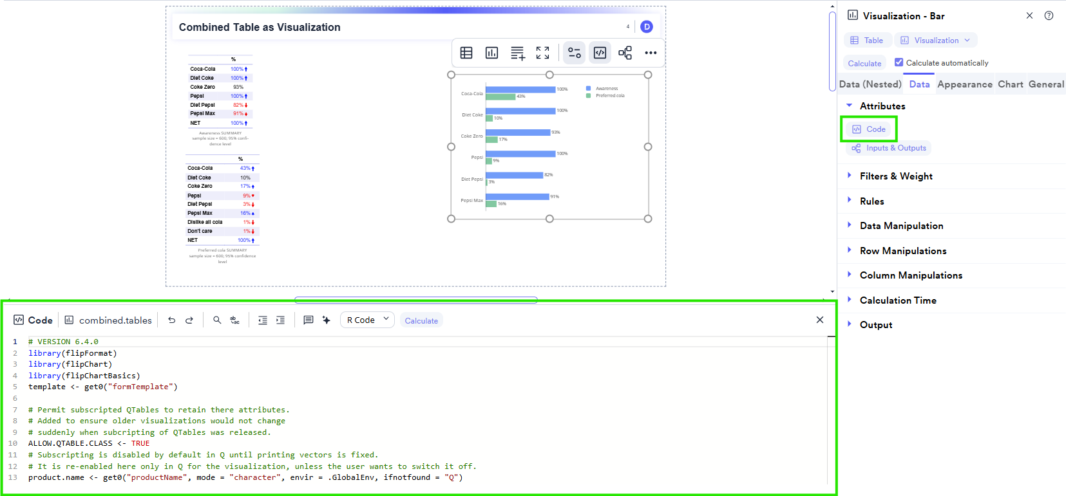Viewport: 1066px width, 496px height.
Task: Click the Code heading in the code panel
Action: pos(40,320)
